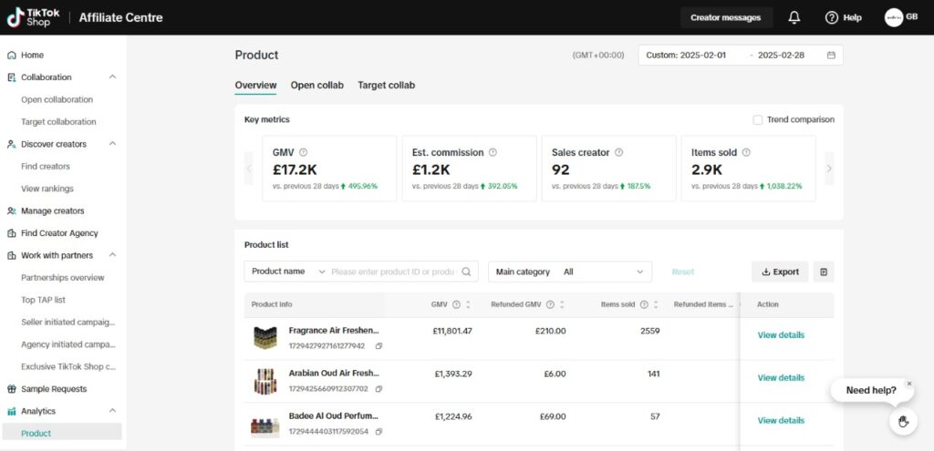Click the Badee Al Oud Perfume thumbnail
Image resolution: width=934 pixels, height=451 pixels.
[265, 426]
